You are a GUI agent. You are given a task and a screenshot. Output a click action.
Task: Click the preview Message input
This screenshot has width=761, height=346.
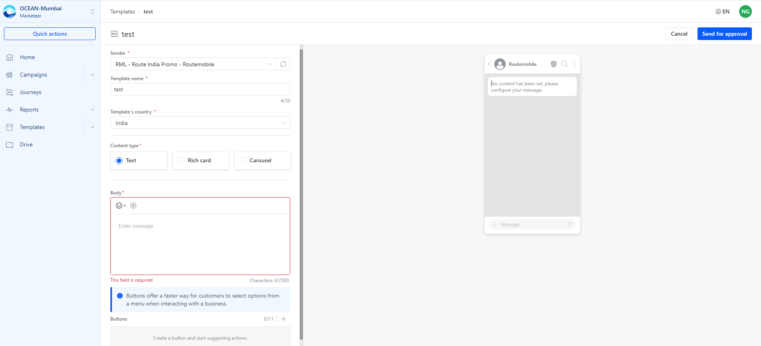(x=532, y=225)
